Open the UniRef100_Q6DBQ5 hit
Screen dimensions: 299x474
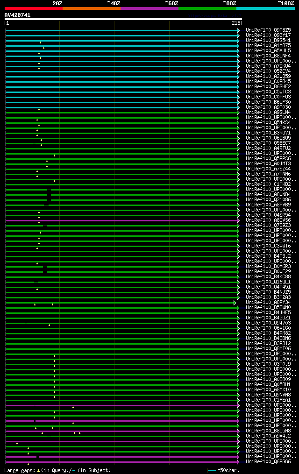click(268, 138)
